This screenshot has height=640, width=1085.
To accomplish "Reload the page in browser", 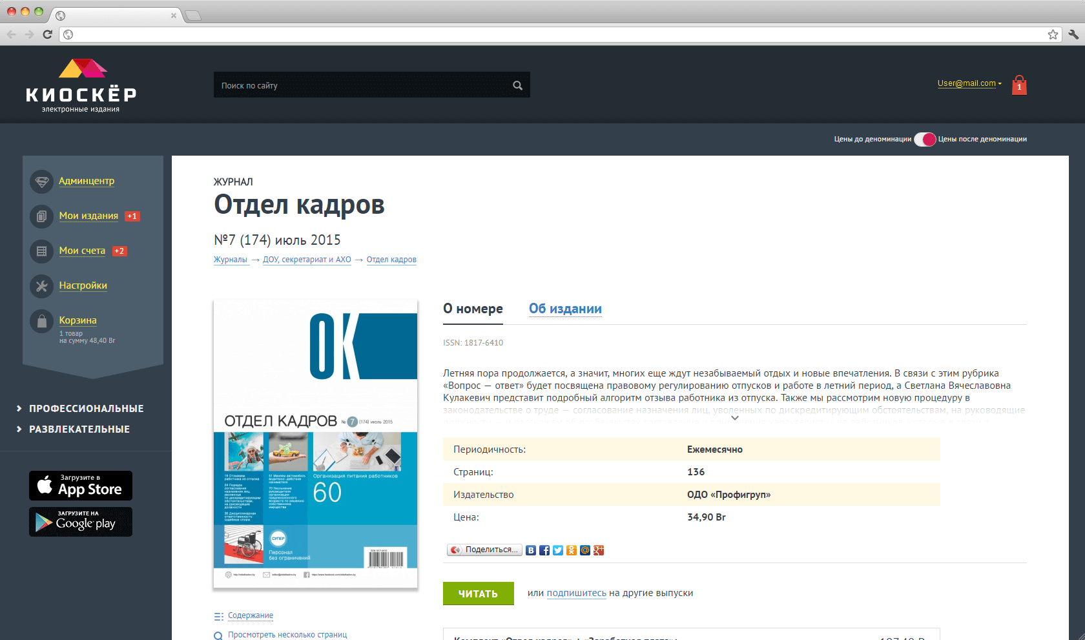I will [x=47, y=34].
